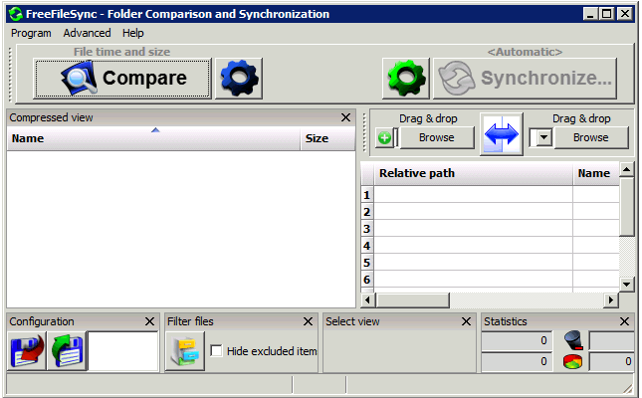
Task: Click the right Browse button
Action: (591, 137)
